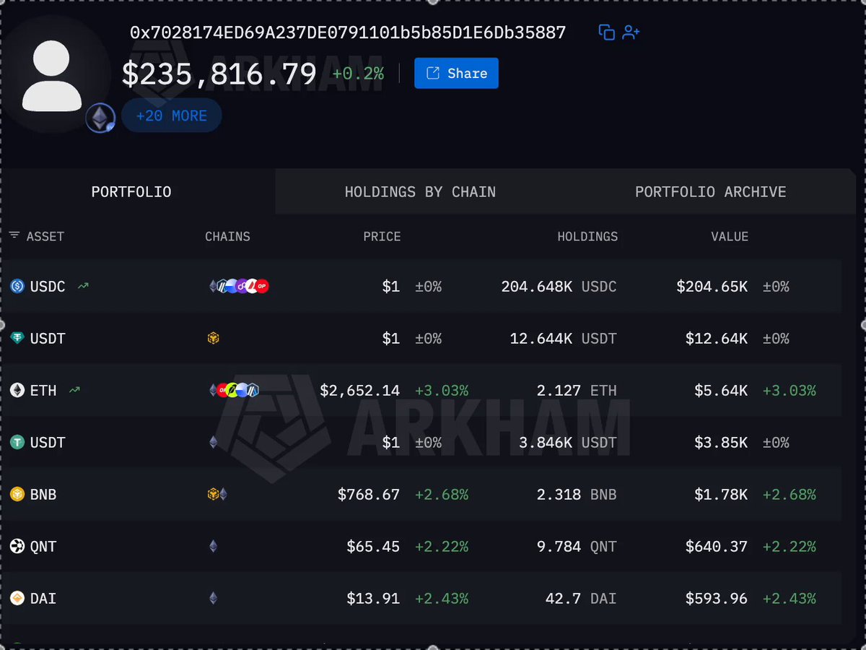
Task: Click the ETH price $2,652.14
Action: click(360, 391)
